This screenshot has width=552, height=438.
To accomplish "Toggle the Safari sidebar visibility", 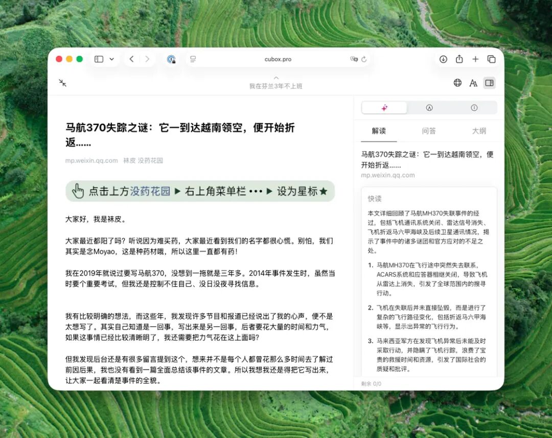I will 98,59.
